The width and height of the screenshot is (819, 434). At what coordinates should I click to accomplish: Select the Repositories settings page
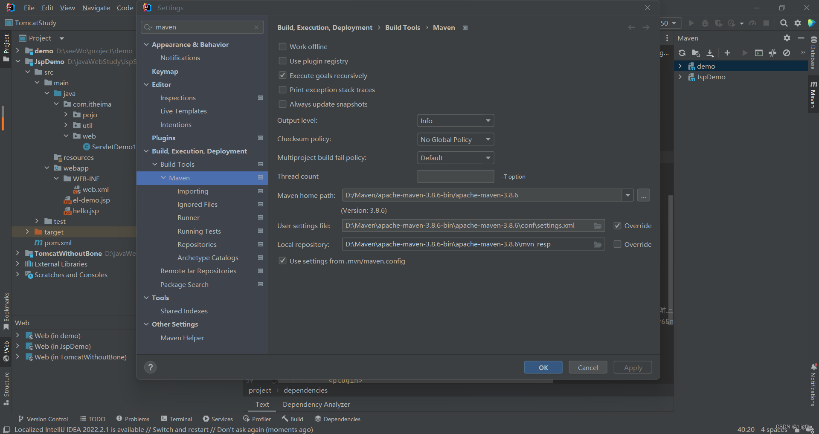(197, 244)
